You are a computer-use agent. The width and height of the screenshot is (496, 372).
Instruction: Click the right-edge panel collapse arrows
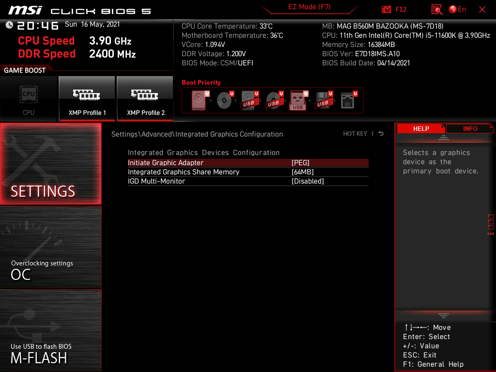491,234
